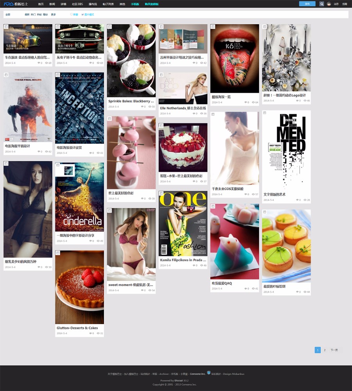Image resolution: width=352 pixels, height=391 pixels.
Task: Click eye icon on Kamila Filipcikova card
Action: coord(201,265)
